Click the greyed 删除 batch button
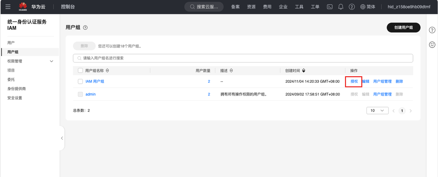This screenshot has height=177, width=438. tap(84, 46)
